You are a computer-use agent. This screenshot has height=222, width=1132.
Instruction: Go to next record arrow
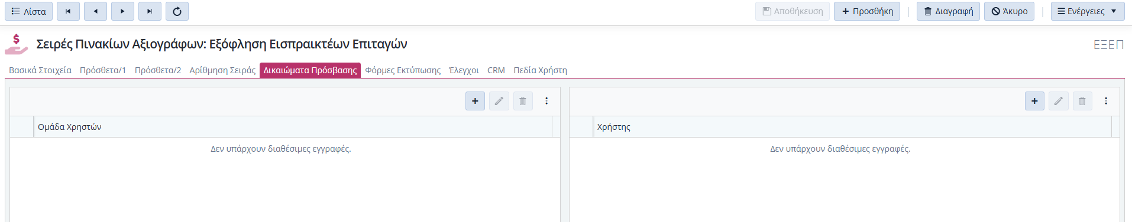[122, 11]
